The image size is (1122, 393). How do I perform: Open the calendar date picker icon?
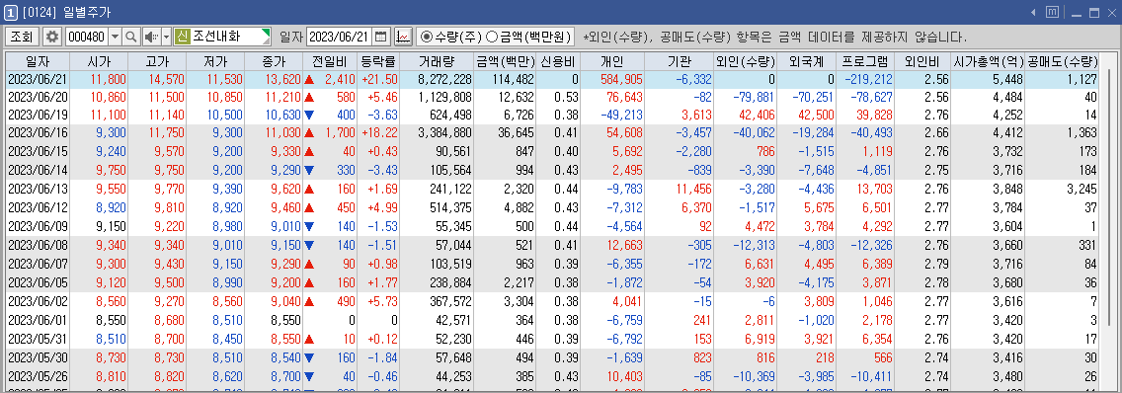pos(381,37)
